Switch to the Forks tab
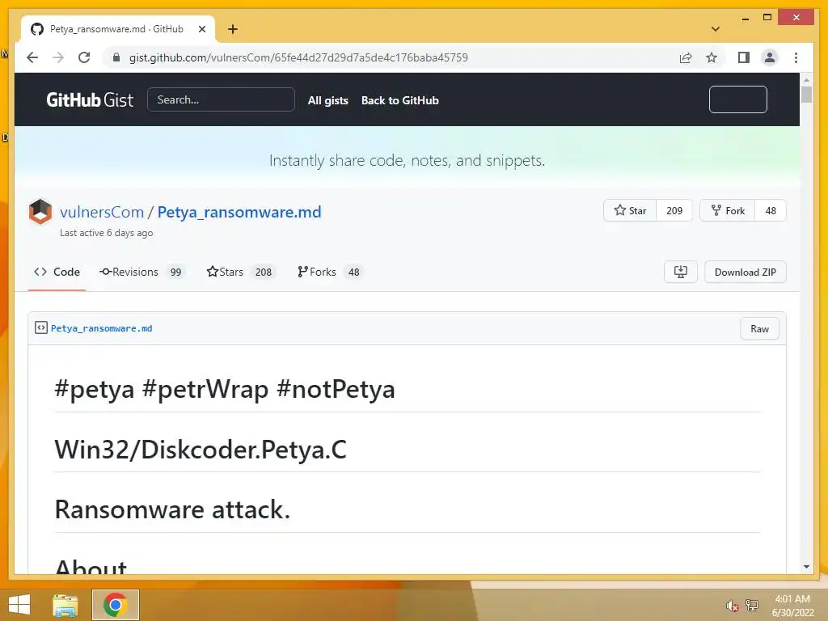The image size is (828, 621). coord(329,272)
